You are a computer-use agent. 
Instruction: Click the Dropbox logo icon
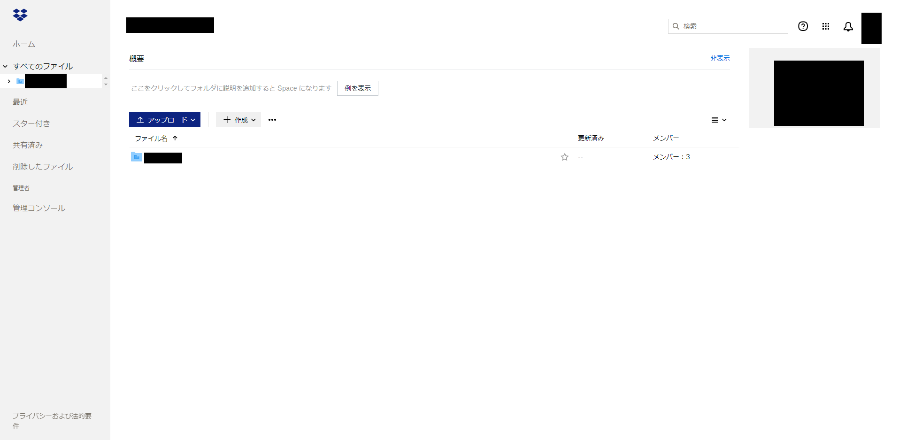(x=20, y=15)
